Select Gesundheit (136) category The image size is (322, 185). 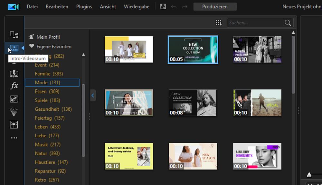(53, 109)
